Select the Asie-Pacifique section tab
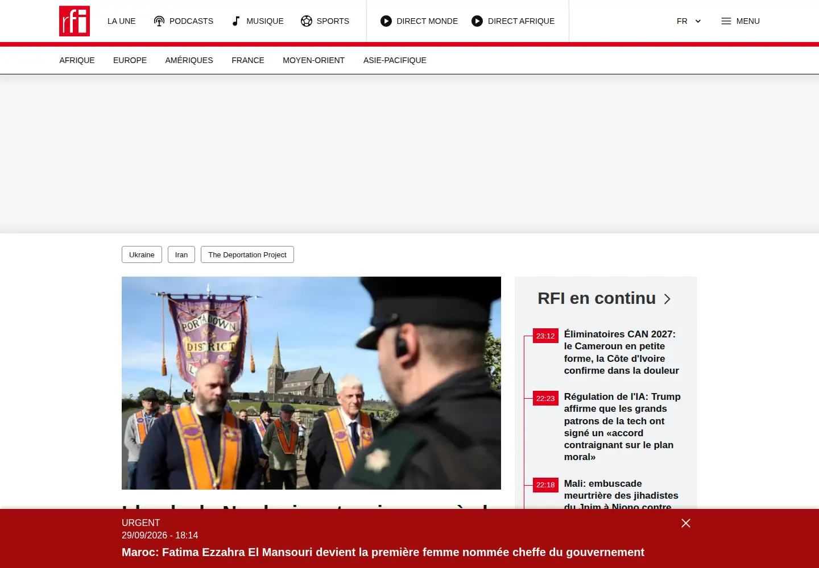The height and width of the screenshot is (568, 819). pos(395,60)
